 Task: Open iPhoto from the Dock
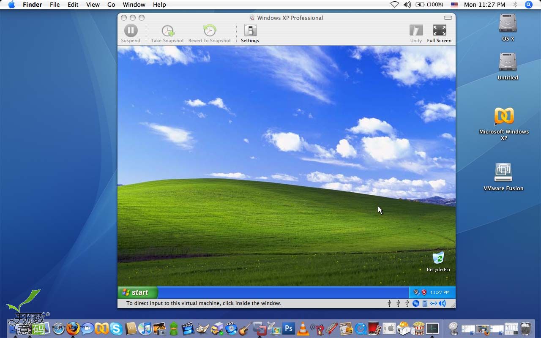tap(159, 328)
